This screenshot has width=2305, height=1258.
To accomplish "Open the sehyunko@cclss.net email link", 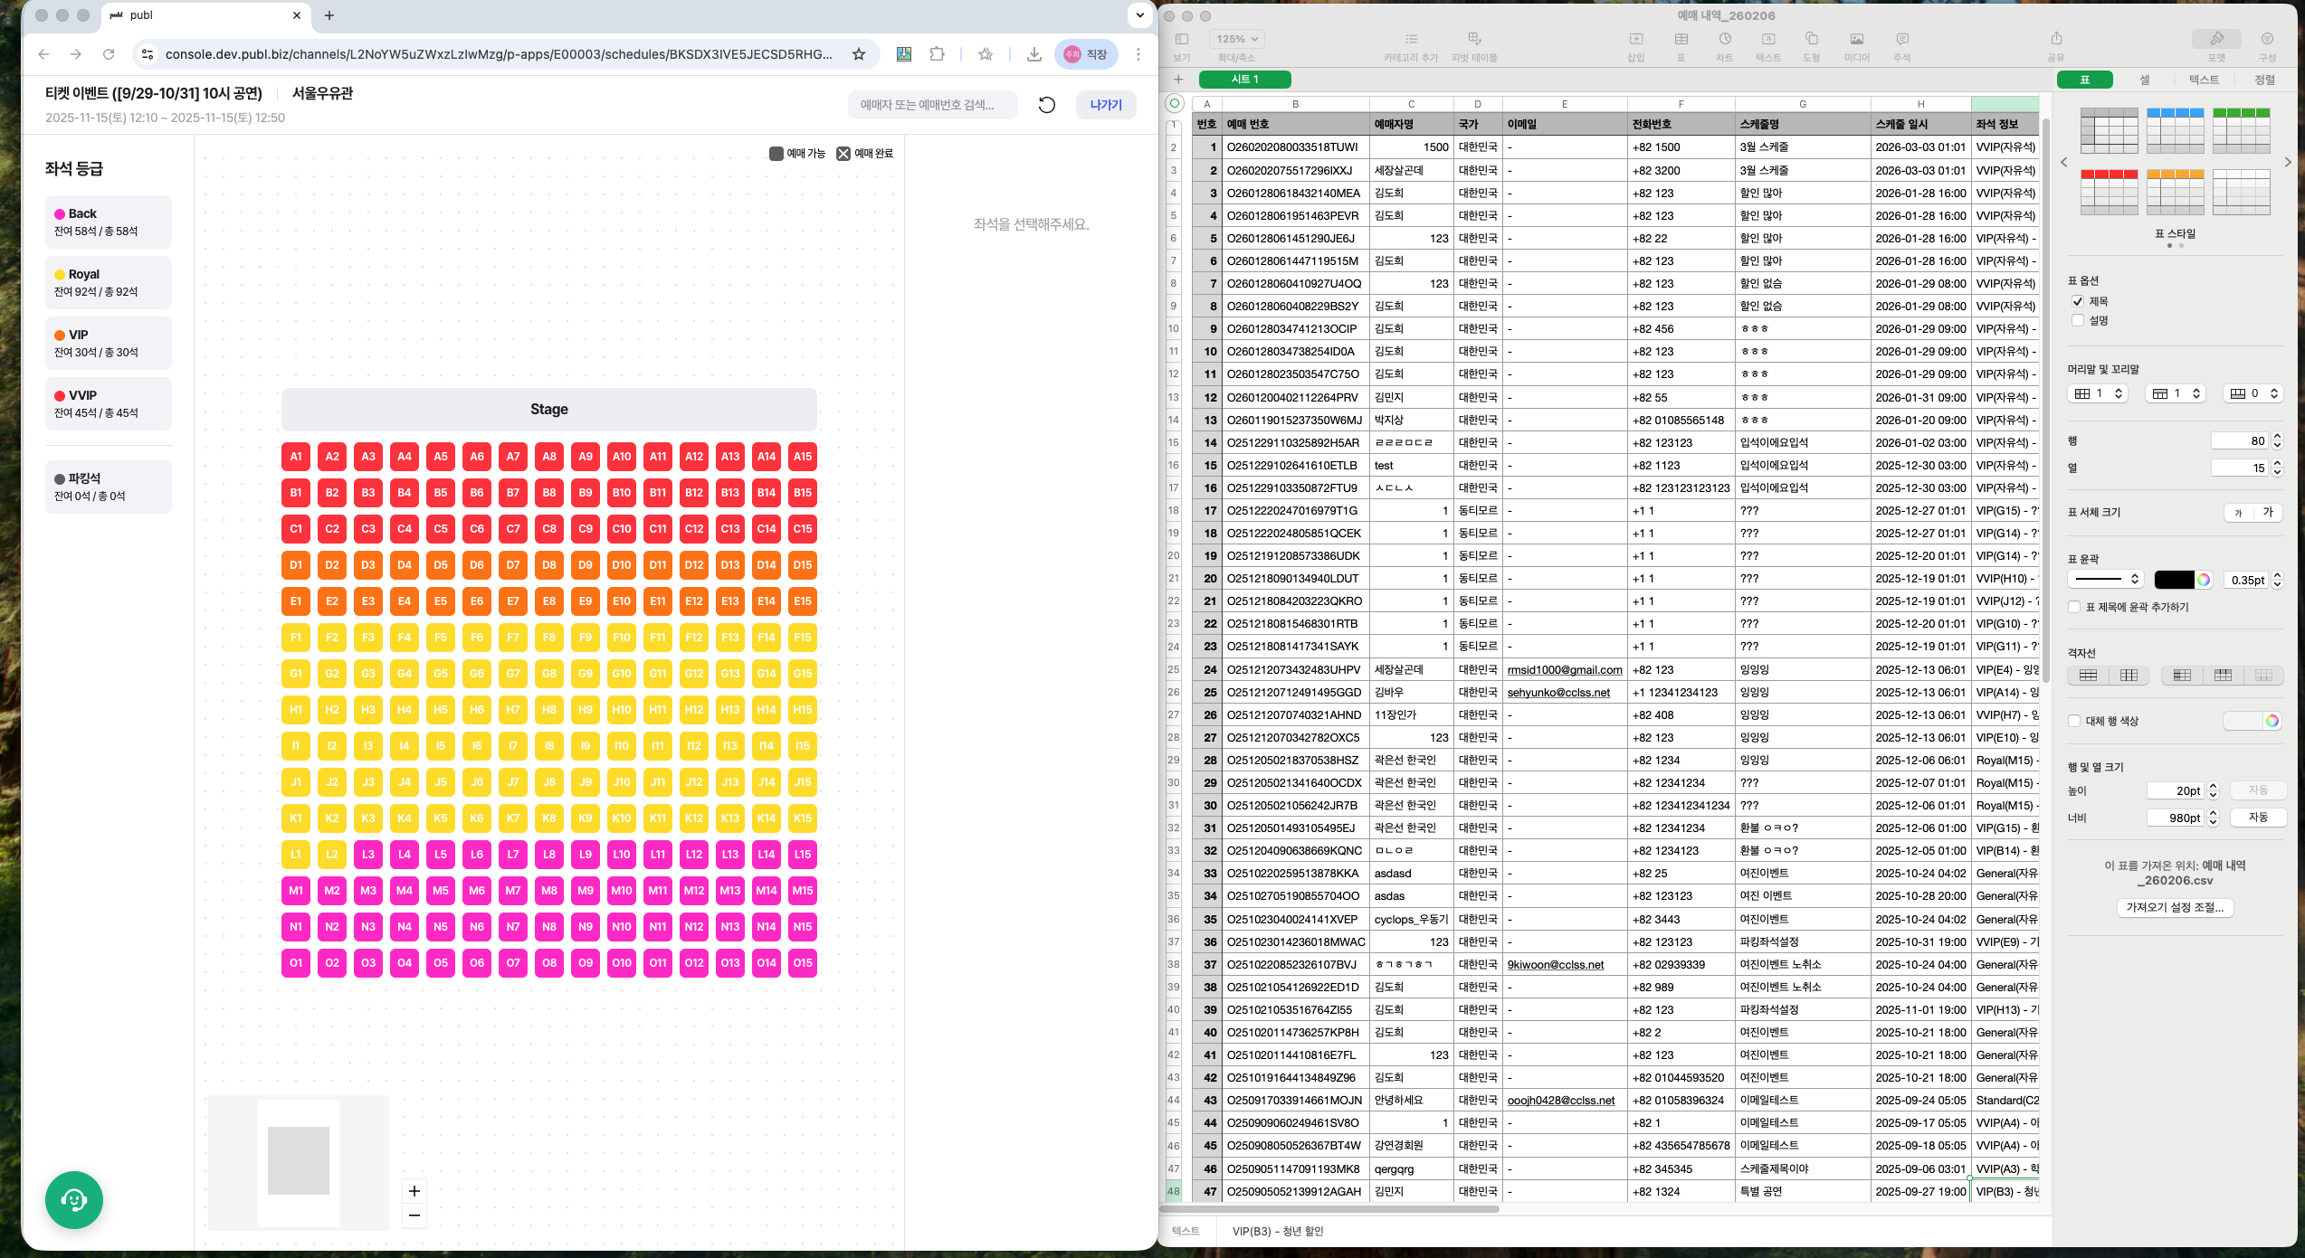I will (x=1557, y=693).
